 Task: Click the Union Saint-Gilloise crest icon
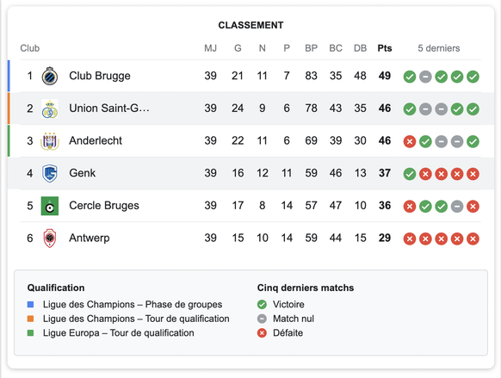point(50,108)
